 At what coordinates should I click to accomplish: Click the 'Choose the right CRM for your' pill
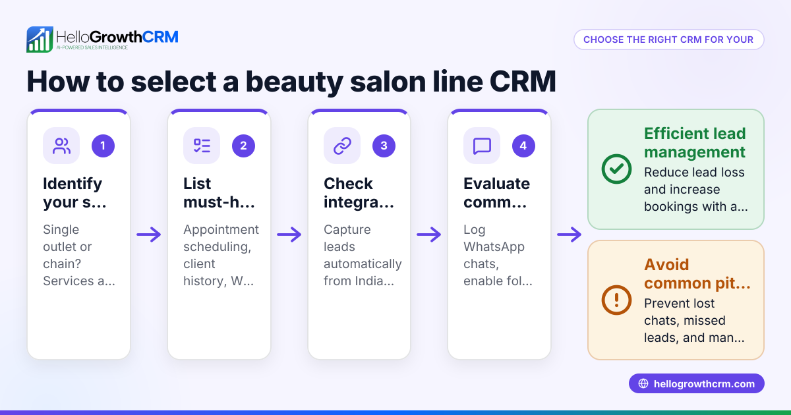668,40
